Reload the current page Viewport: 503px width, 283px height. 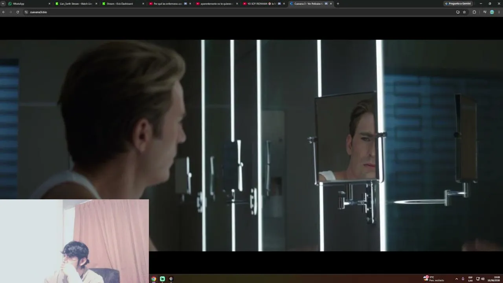click(x=18, y=12)
